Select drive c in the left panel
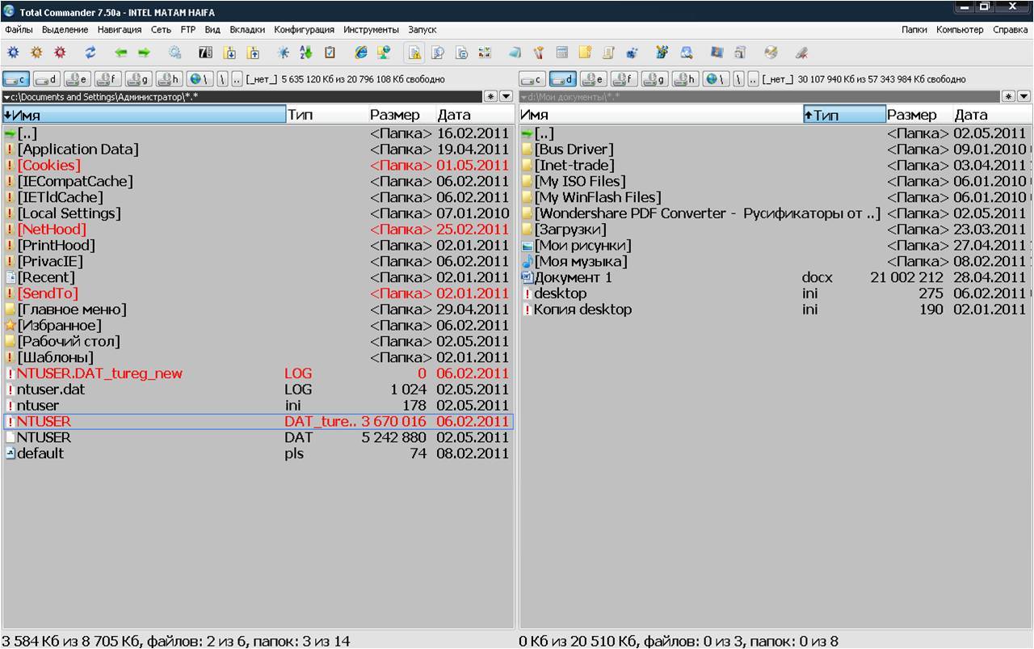Viewport: 1034px width, 649px height. coord(17,79)
